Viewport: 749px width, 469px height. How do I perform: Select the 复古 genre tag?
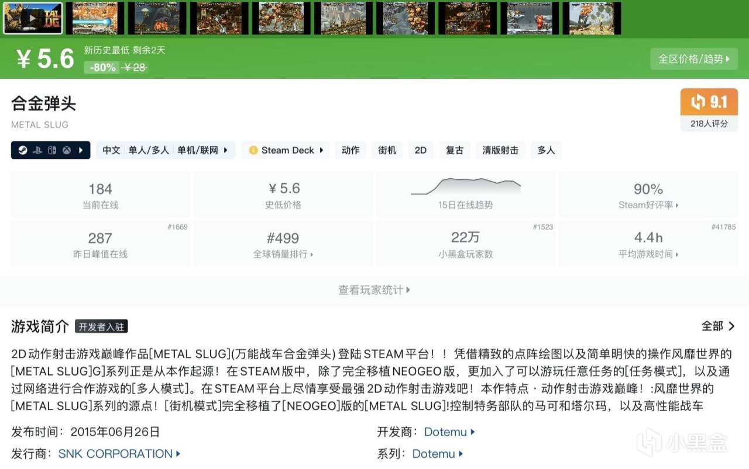tap(455, 150)
